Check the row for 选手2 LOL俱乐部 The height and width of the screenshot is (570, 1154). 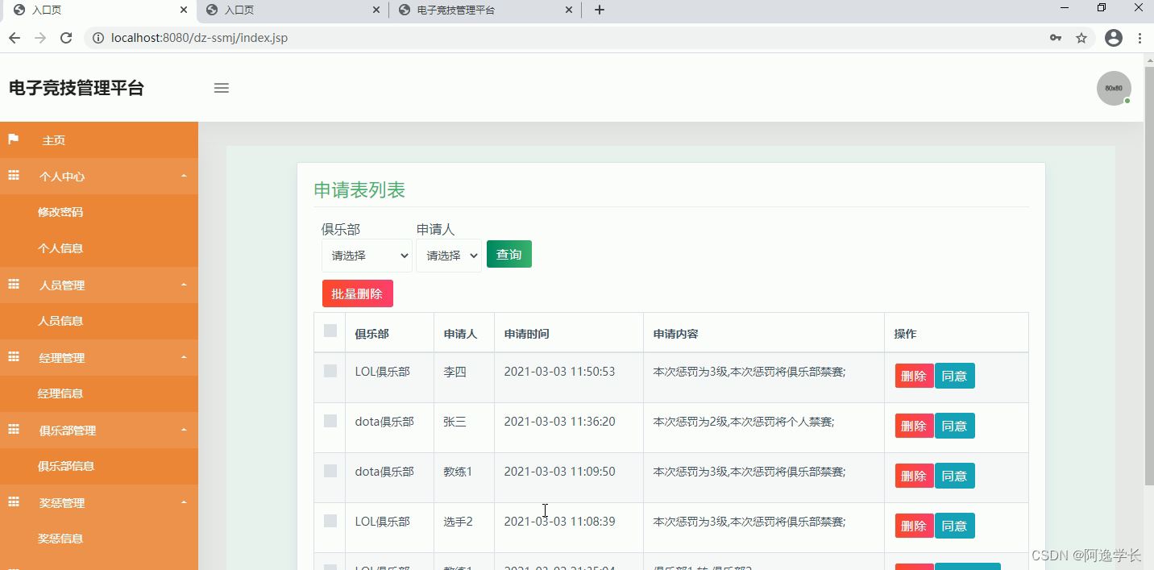pyautogui.click(x=330, y=521)
